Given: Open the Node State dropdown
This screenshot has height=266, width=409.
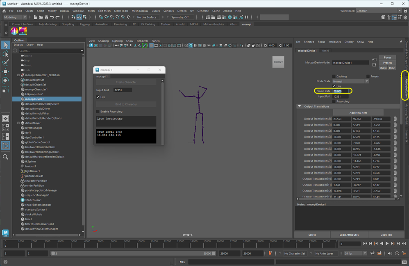Looking at the screenshot, I should [x=350, y=81].
